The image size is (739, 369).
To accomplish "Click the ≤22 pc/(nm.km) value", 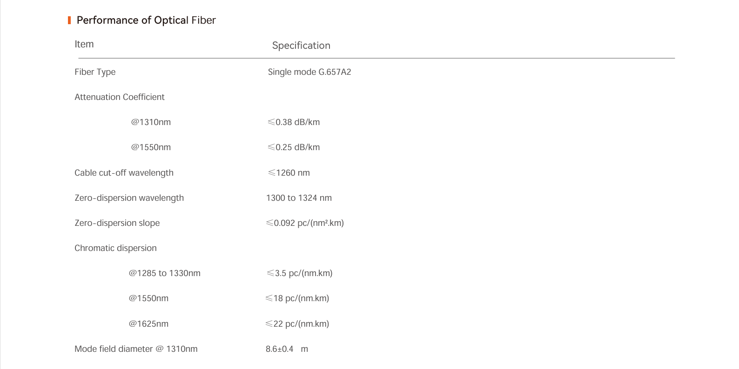I will [x=297, y=324].
